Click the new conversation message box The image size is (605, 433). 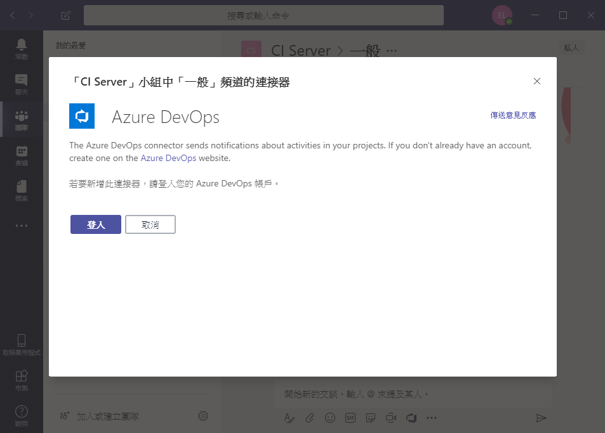[x=413, y=394]
